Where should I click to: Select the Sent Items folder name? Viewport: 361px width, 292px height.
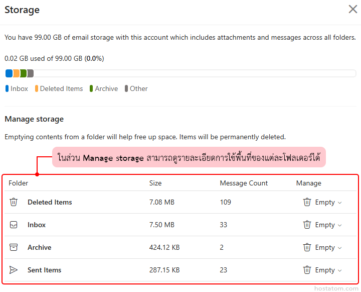(45, 270)
